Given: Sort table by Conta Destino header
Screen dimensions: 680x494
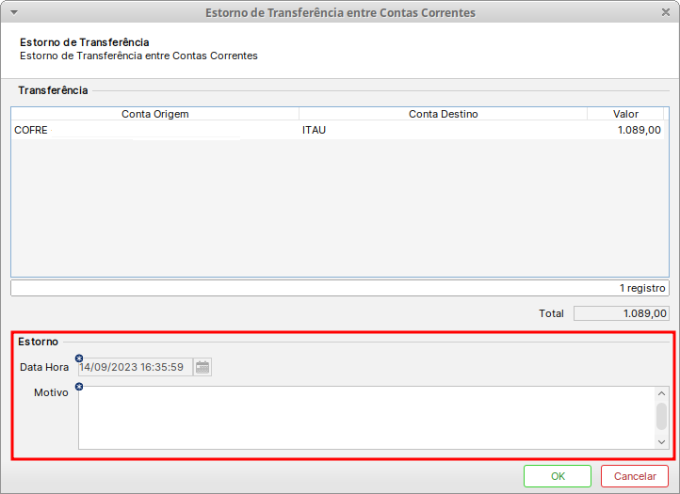Looking at the screenshot, I should [x=443, y=114].
